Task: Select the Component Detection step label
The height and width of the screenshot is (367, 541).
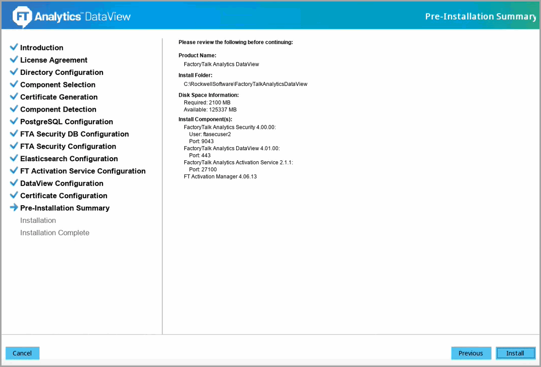Action: click(x=58, y=109)
